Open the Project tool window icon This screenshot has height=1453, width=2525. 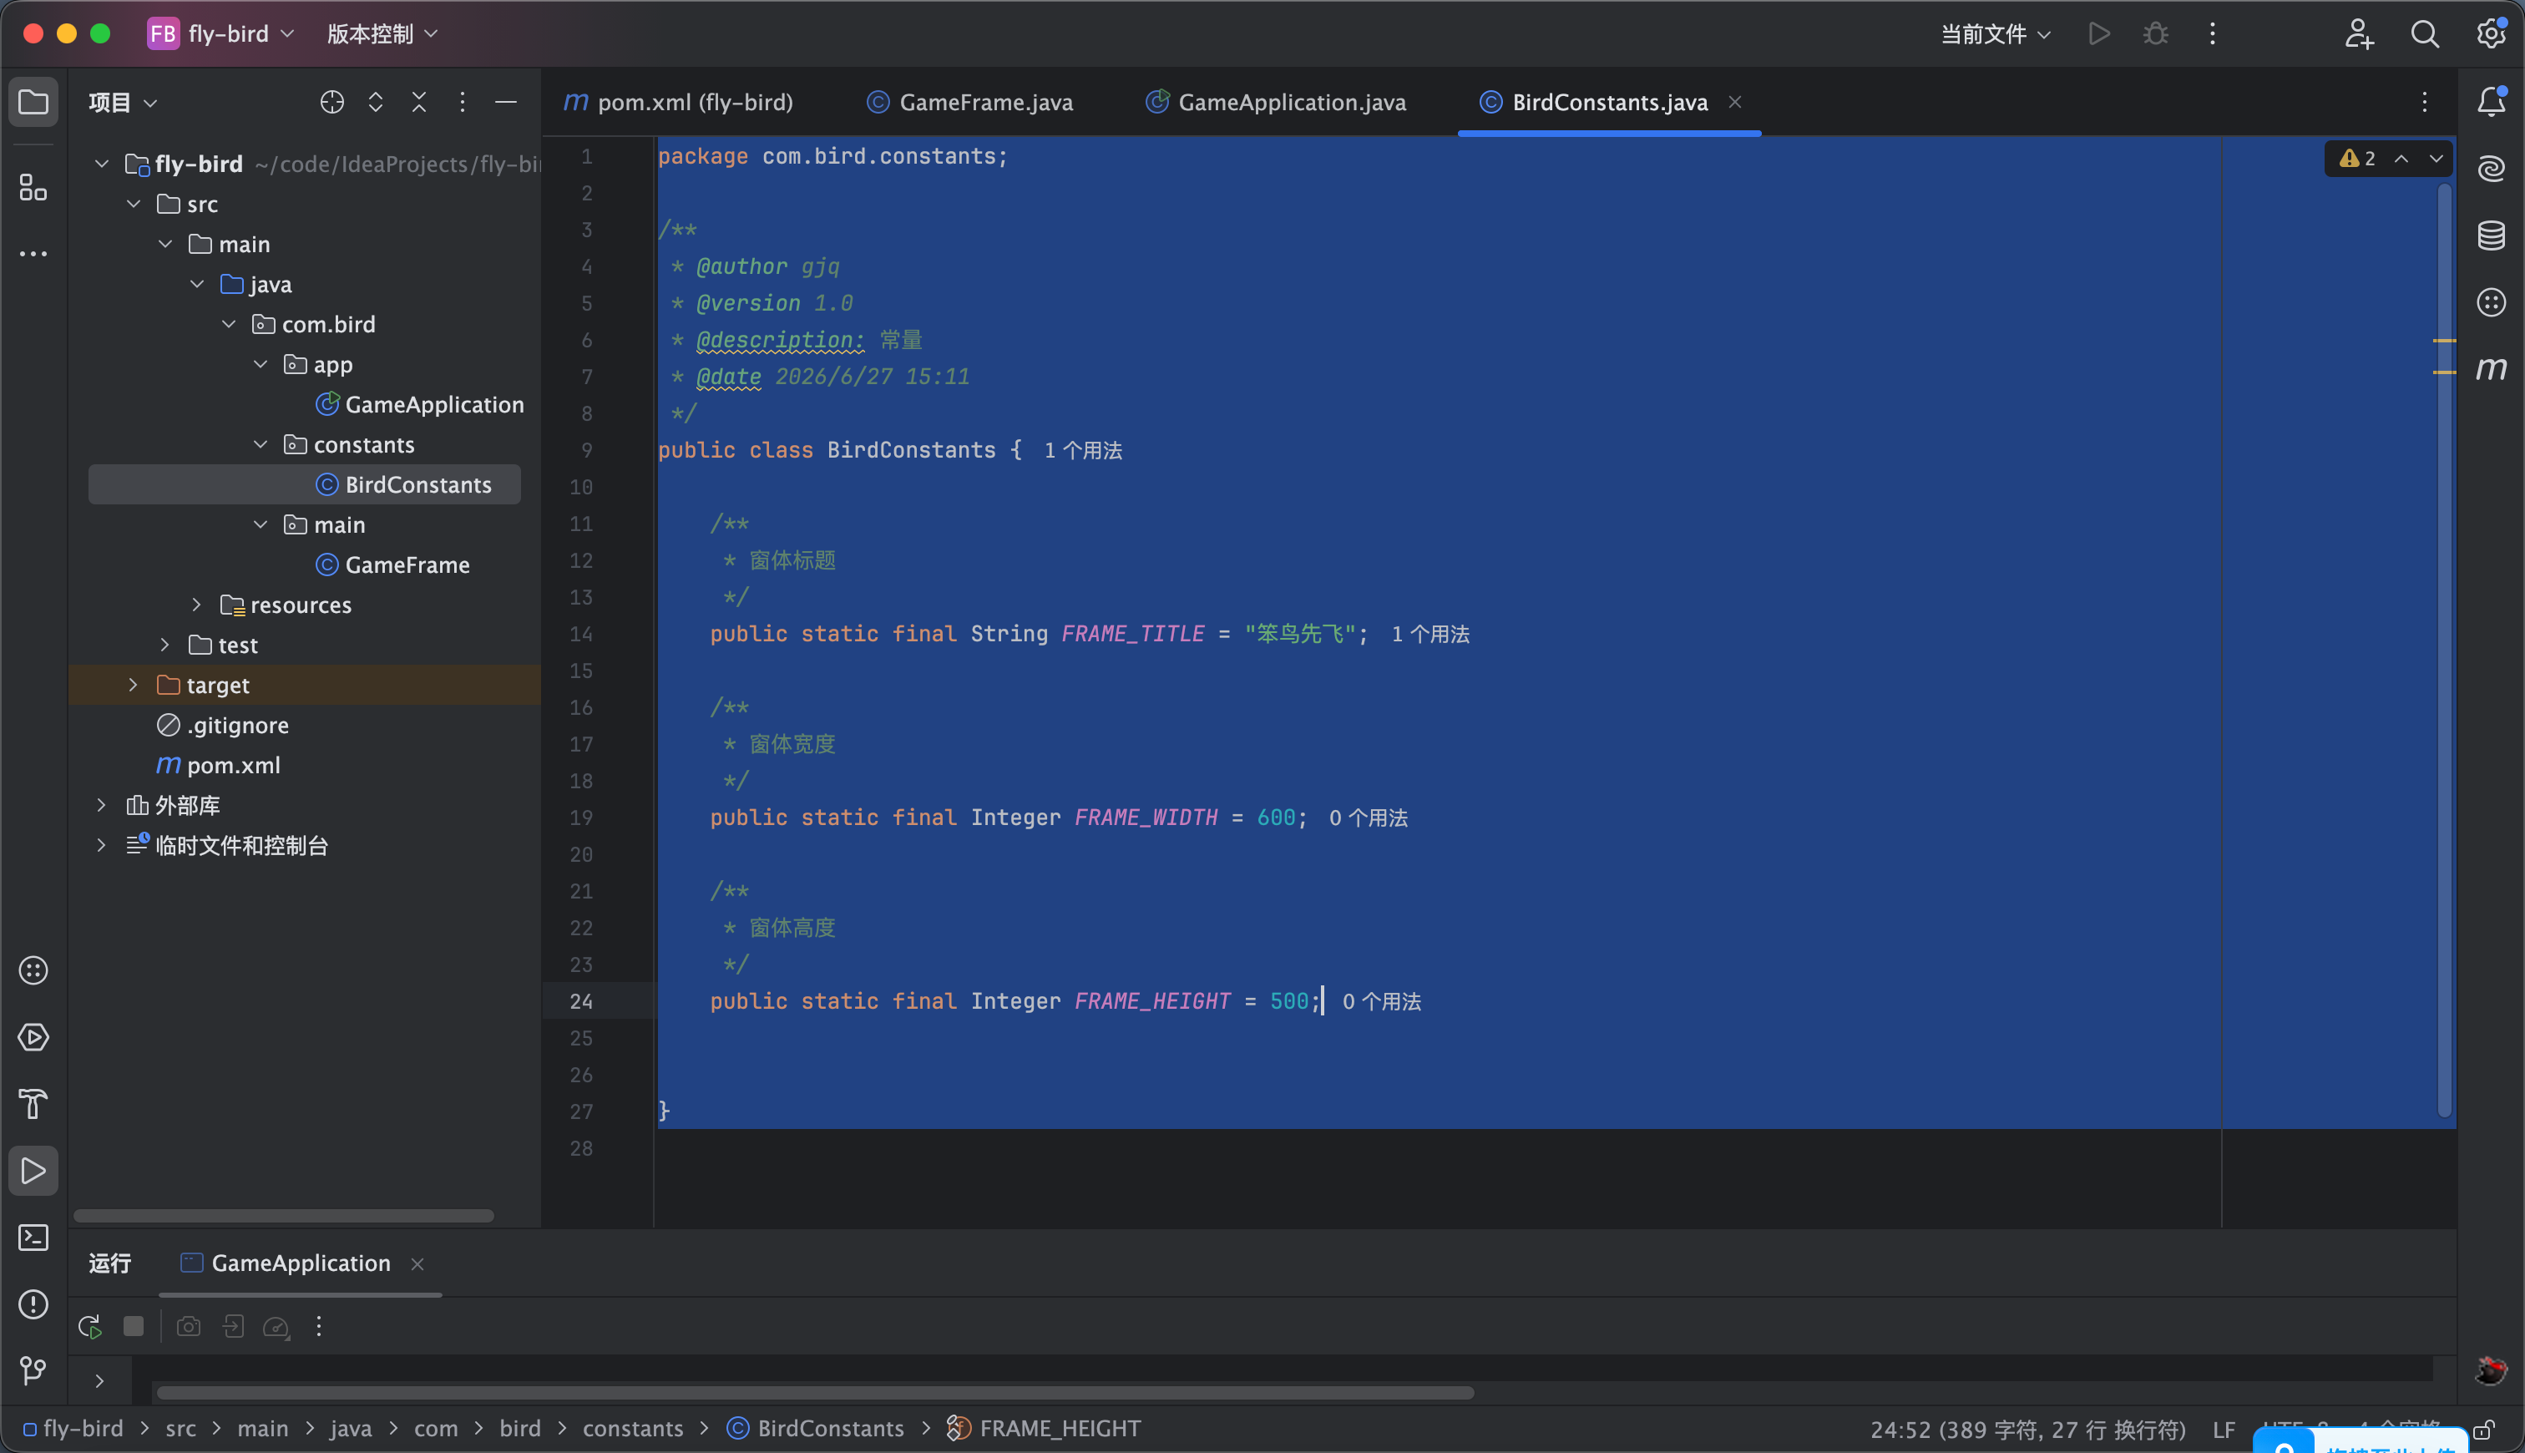[x=33, y=102]
